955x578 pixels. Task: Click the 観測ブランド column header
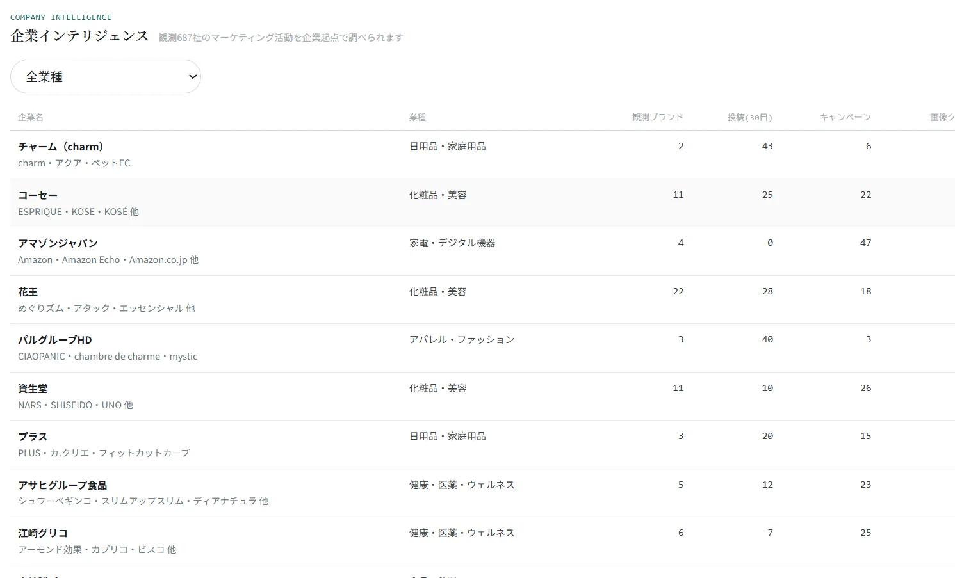pos(657,117)
